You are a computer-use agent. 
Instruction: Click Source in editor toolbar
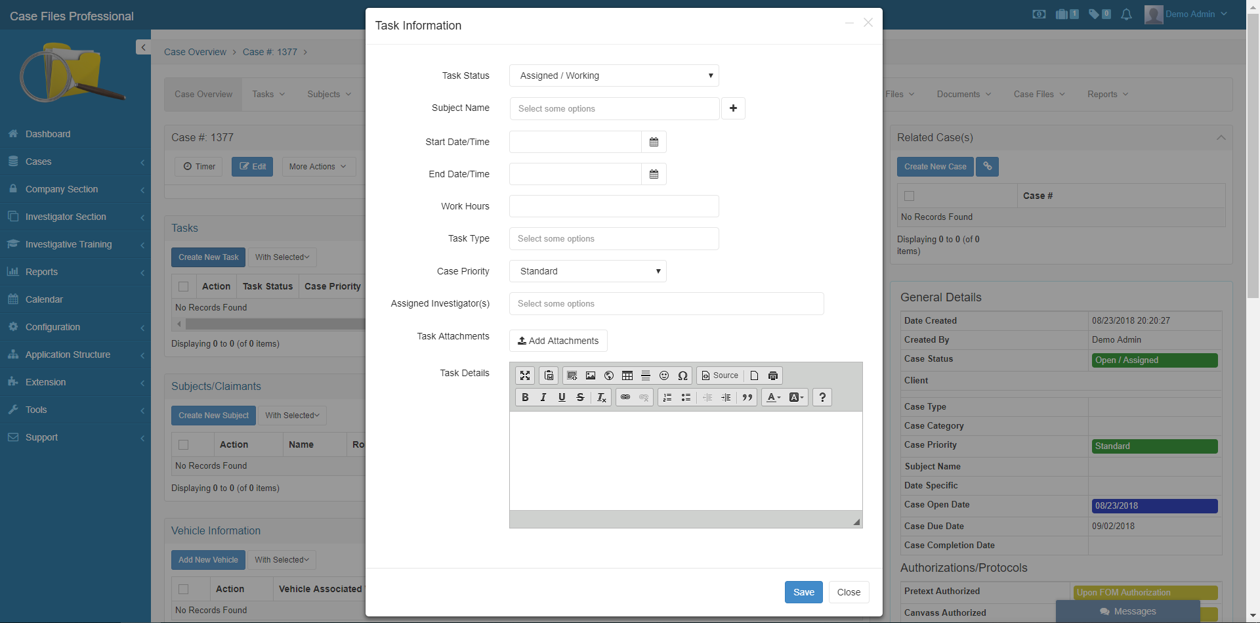coord(720,376)
